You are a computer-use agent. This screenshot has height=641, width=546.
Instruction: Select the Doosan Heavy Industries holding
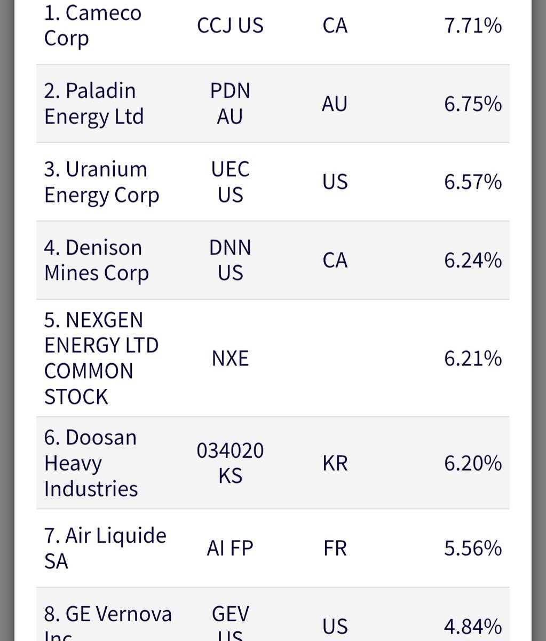91,463
